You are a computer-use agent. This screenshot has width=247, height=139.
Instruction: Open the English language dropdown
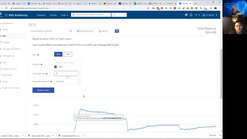[x=210, y=15]
